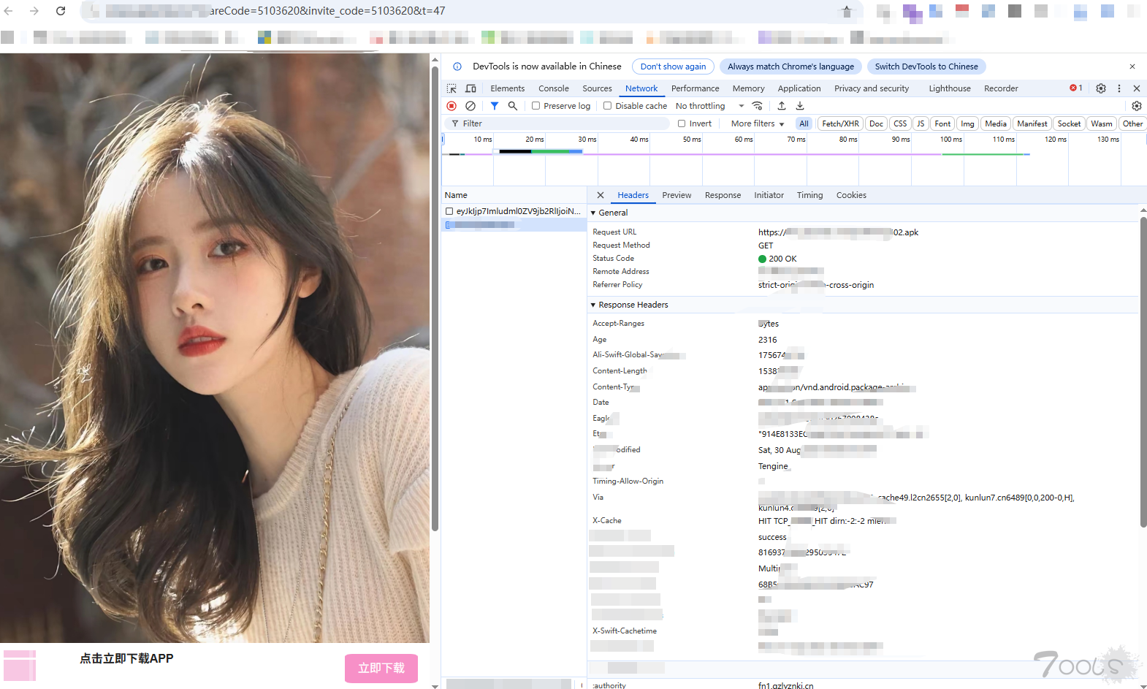This screenshot has height=689, width=1147.
Task: Switch to the Elements tab
Action: (x=508, y=88)
